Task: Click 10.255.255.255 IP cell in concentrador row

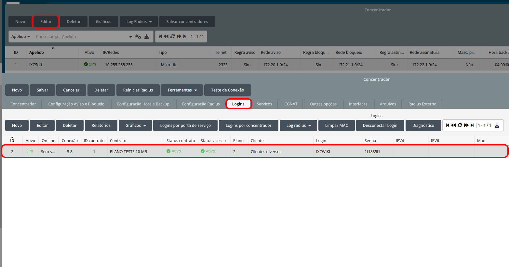Action: pos(128,65)
